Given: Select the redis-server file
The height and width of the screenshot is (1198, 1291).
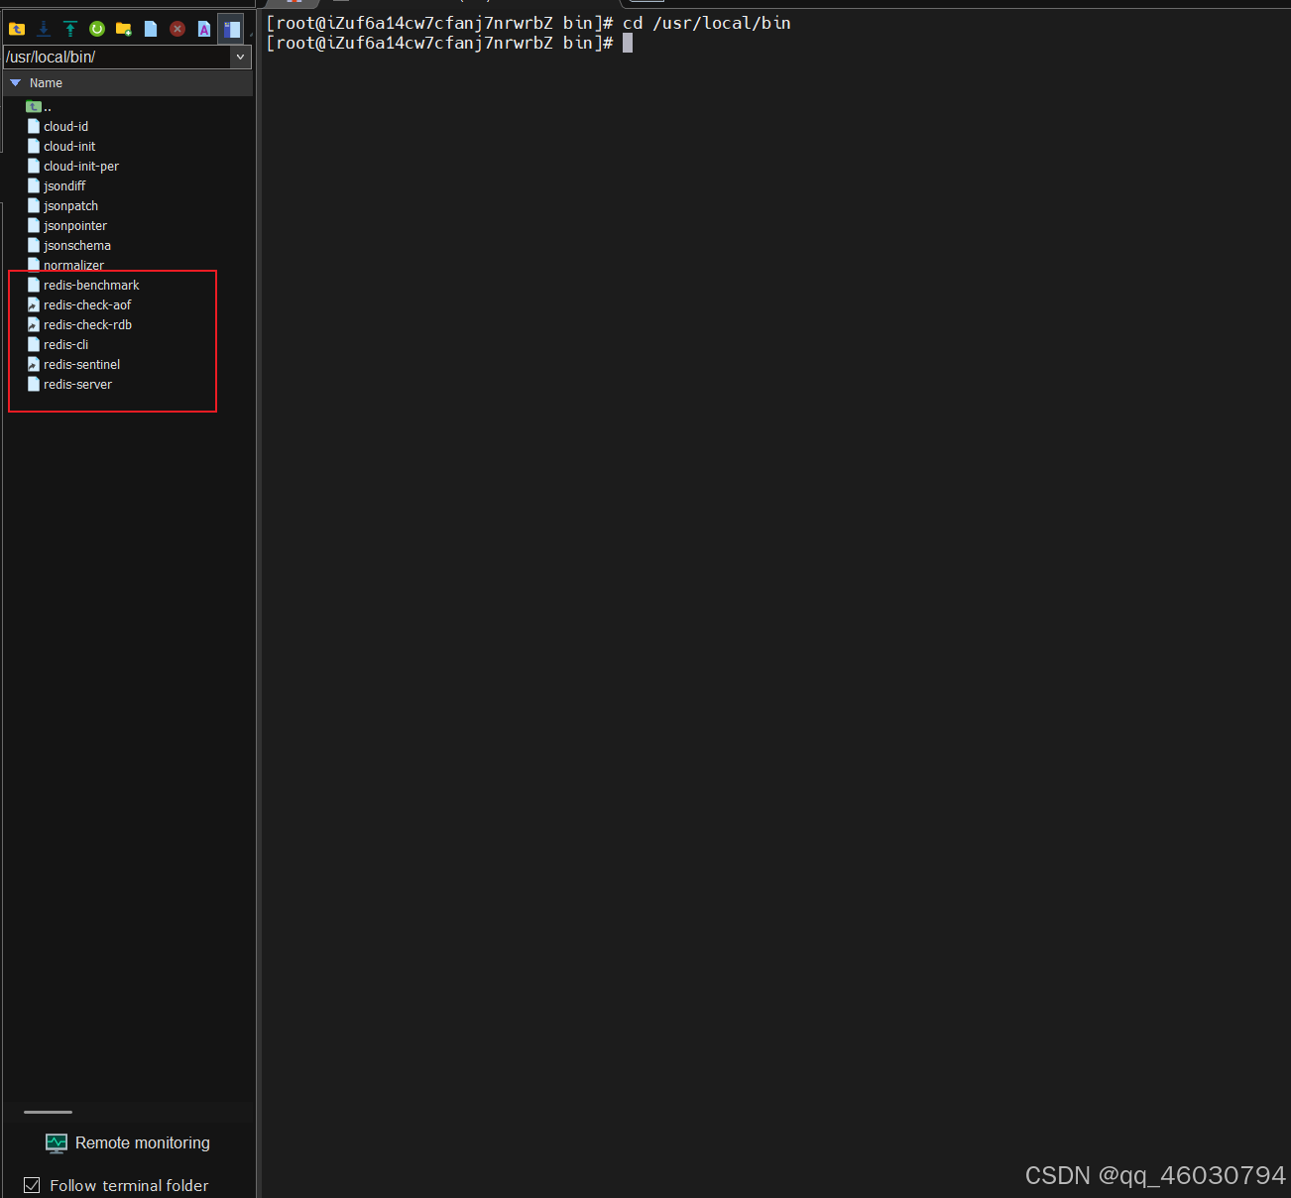Looking at the screenshot, I should tap(77, 384).
